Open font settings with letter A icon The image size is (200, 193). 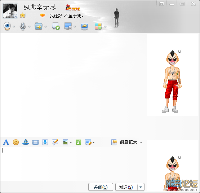(x=6, y=142)
